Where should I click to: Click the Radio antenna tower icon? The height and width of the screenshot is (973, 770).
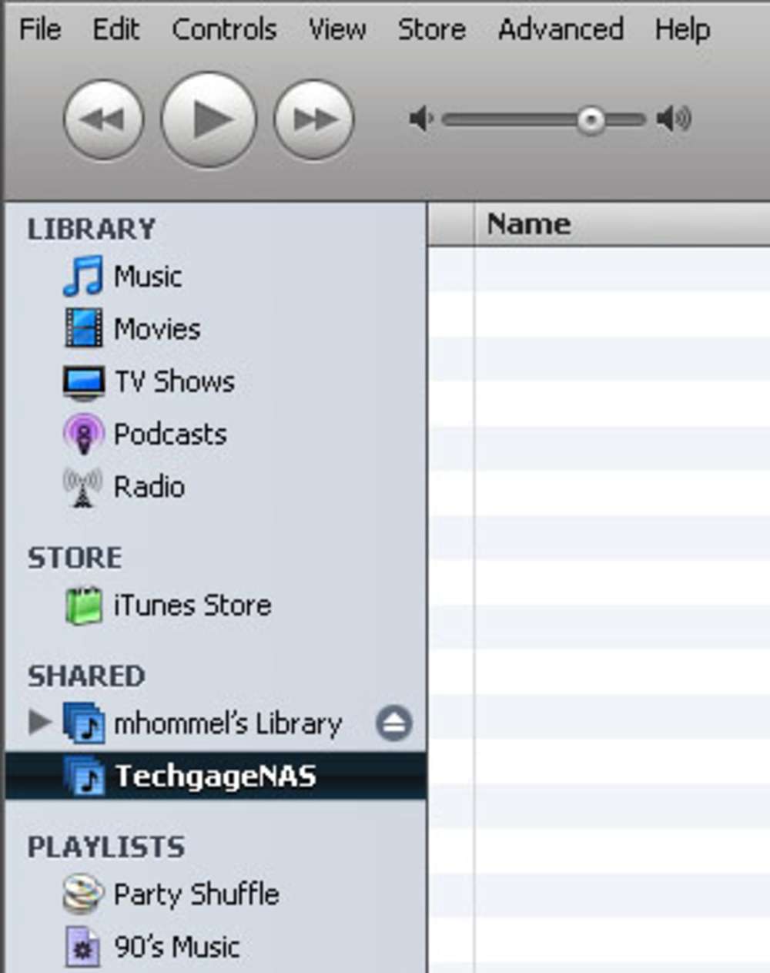pyautogui.click(x=82, y=487)
